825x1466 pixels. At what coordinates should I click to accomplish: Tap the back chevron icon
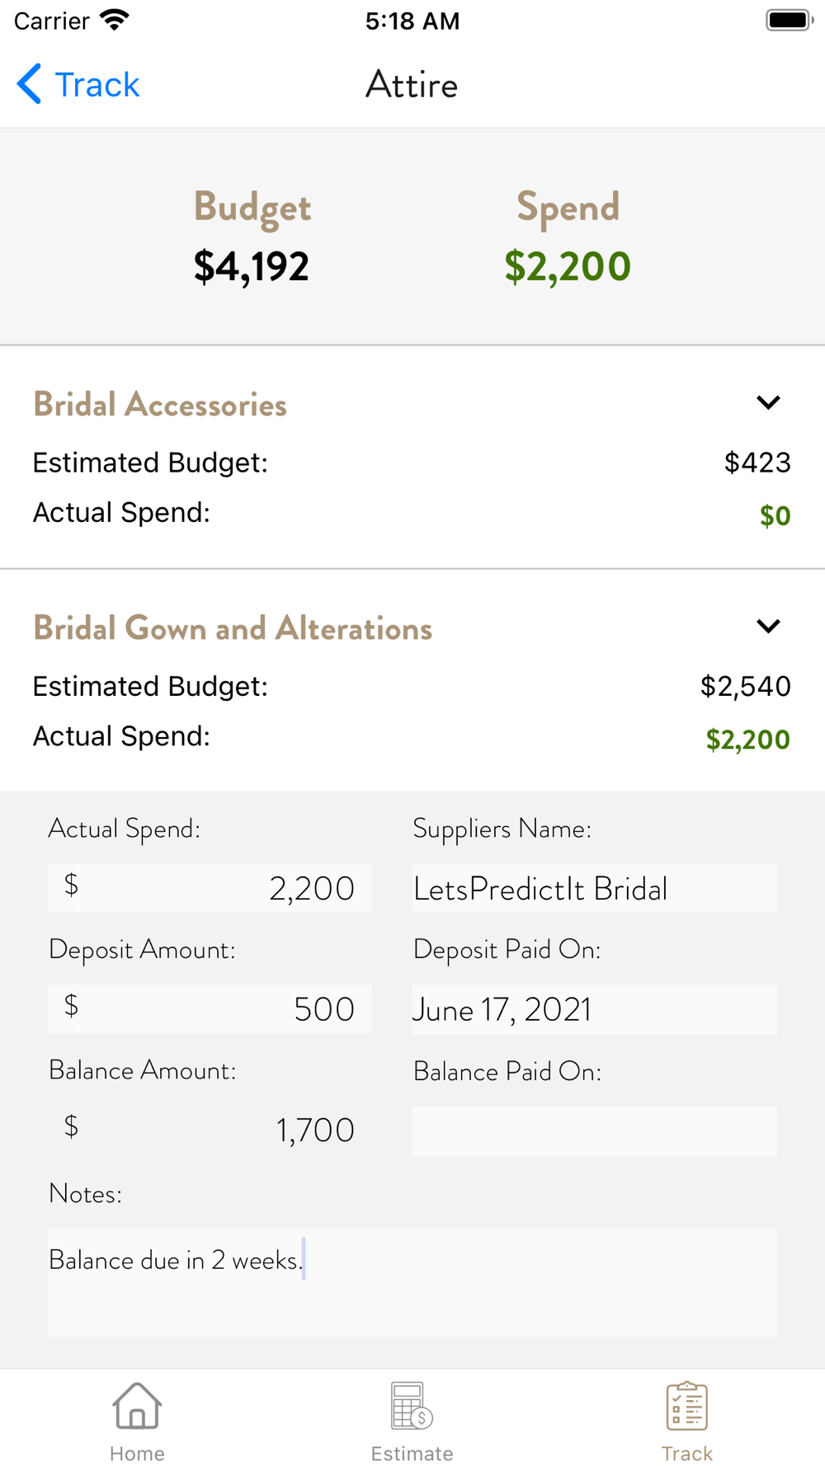pyautogui.click(x=30, y=84)
